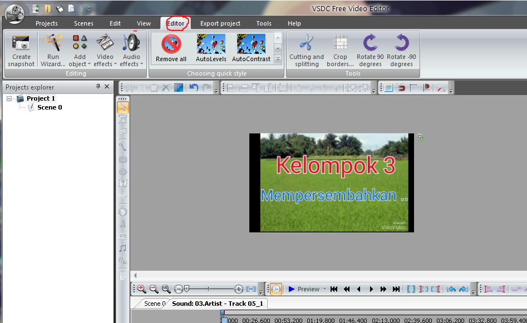Viewport: 527px width, 323px height.
Task: Open the Run Wizard tool
Action: (x=52, y=50)
